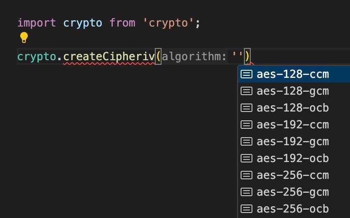Click the value icon next to aes-192-gcm
The height and width of the screenshot is (218, 350).
point(247,141)
